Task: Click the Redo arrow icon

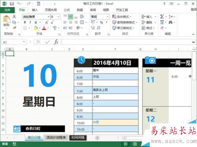Action: (x=29, y=4)
